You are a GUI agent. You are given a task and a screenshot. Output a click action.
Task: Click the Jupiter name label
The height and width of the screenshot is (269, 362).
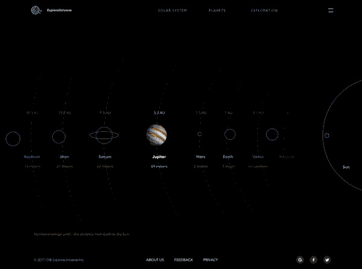tap(159, 156)
